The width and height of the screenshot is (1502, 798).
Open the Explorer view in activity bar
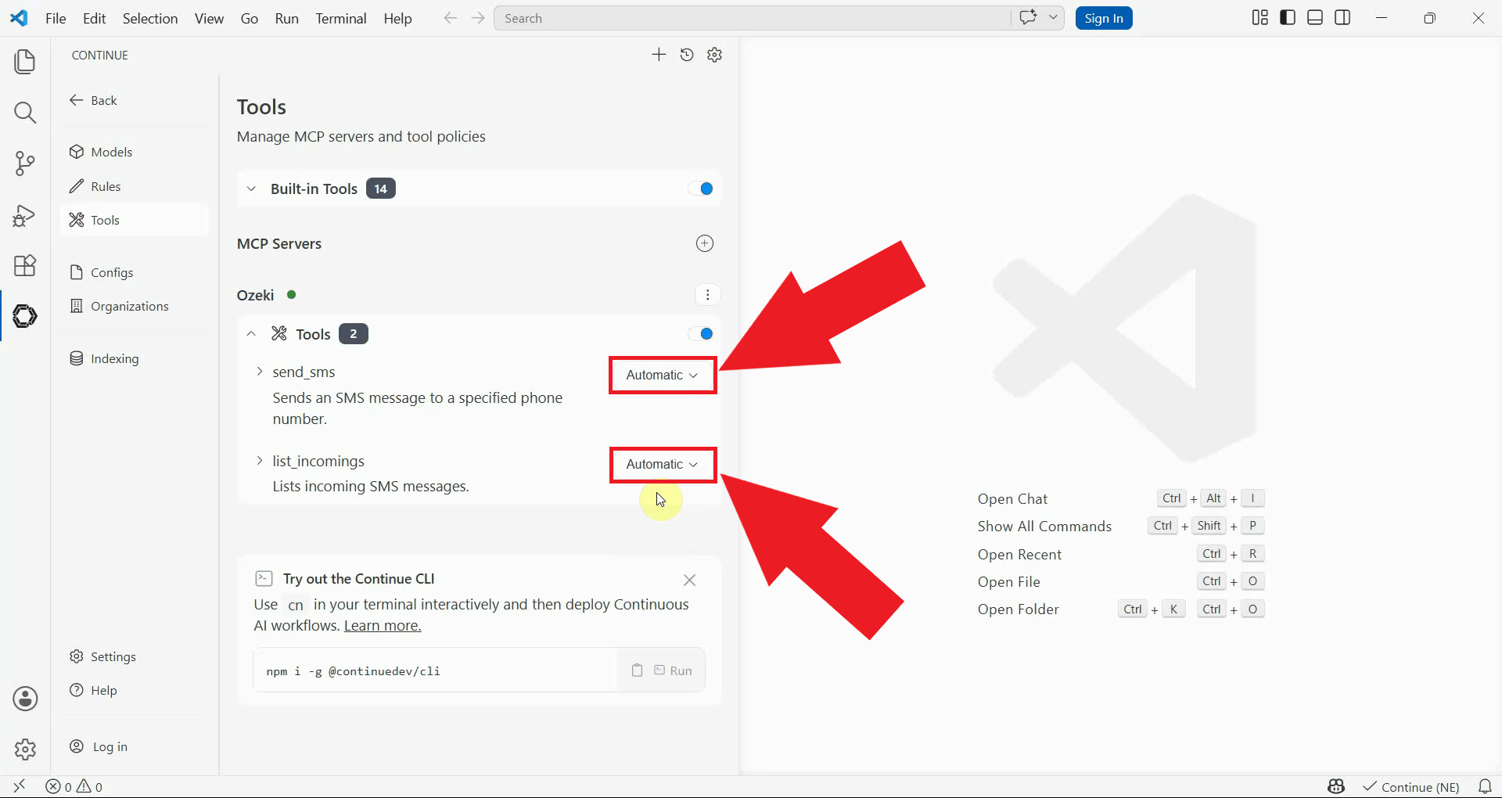click(25, 62)
